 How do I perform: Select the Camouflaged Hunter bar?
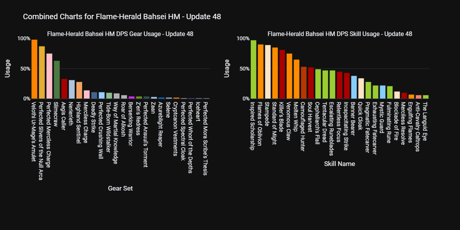click(304, 83)
